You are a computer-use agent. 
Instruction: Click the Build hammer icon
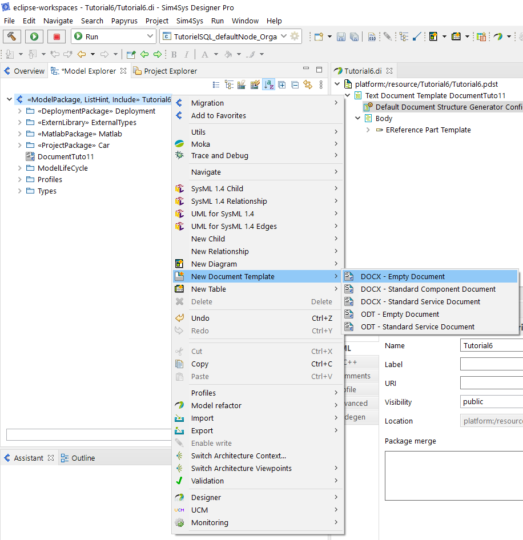[x=12, y=37]
